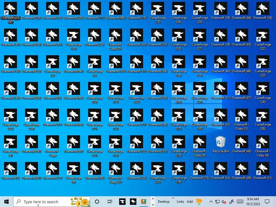Click the CurseForge (4) desktop shortcut
This screenshot has height=207, width=276.
11,146
